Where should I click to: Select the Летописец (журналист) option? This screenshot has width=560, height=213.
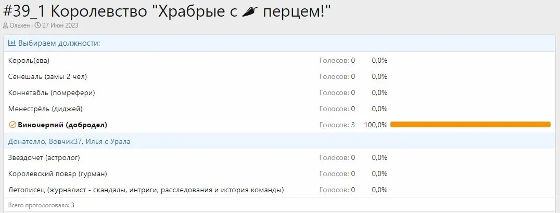click(146, 190)
